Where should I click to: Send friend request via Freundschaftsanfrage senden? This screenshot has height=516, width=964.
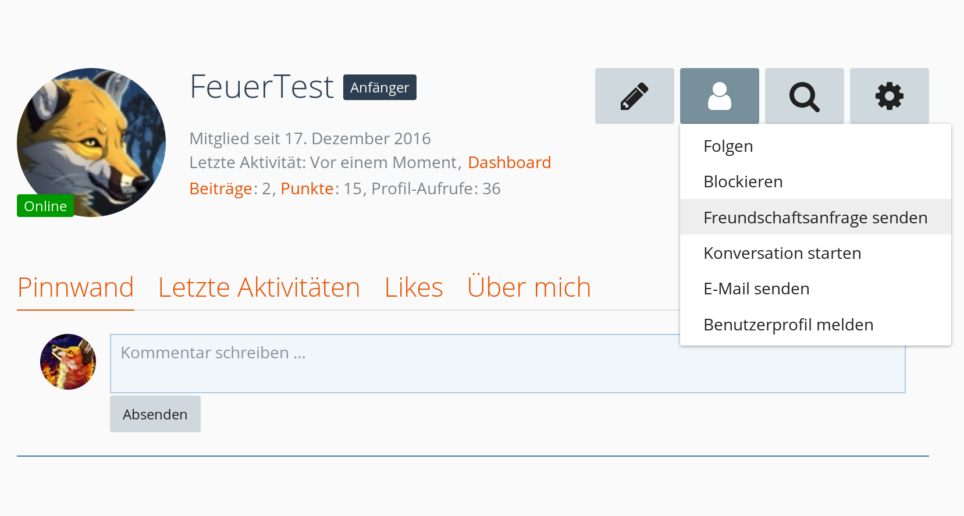coord(815,218)
